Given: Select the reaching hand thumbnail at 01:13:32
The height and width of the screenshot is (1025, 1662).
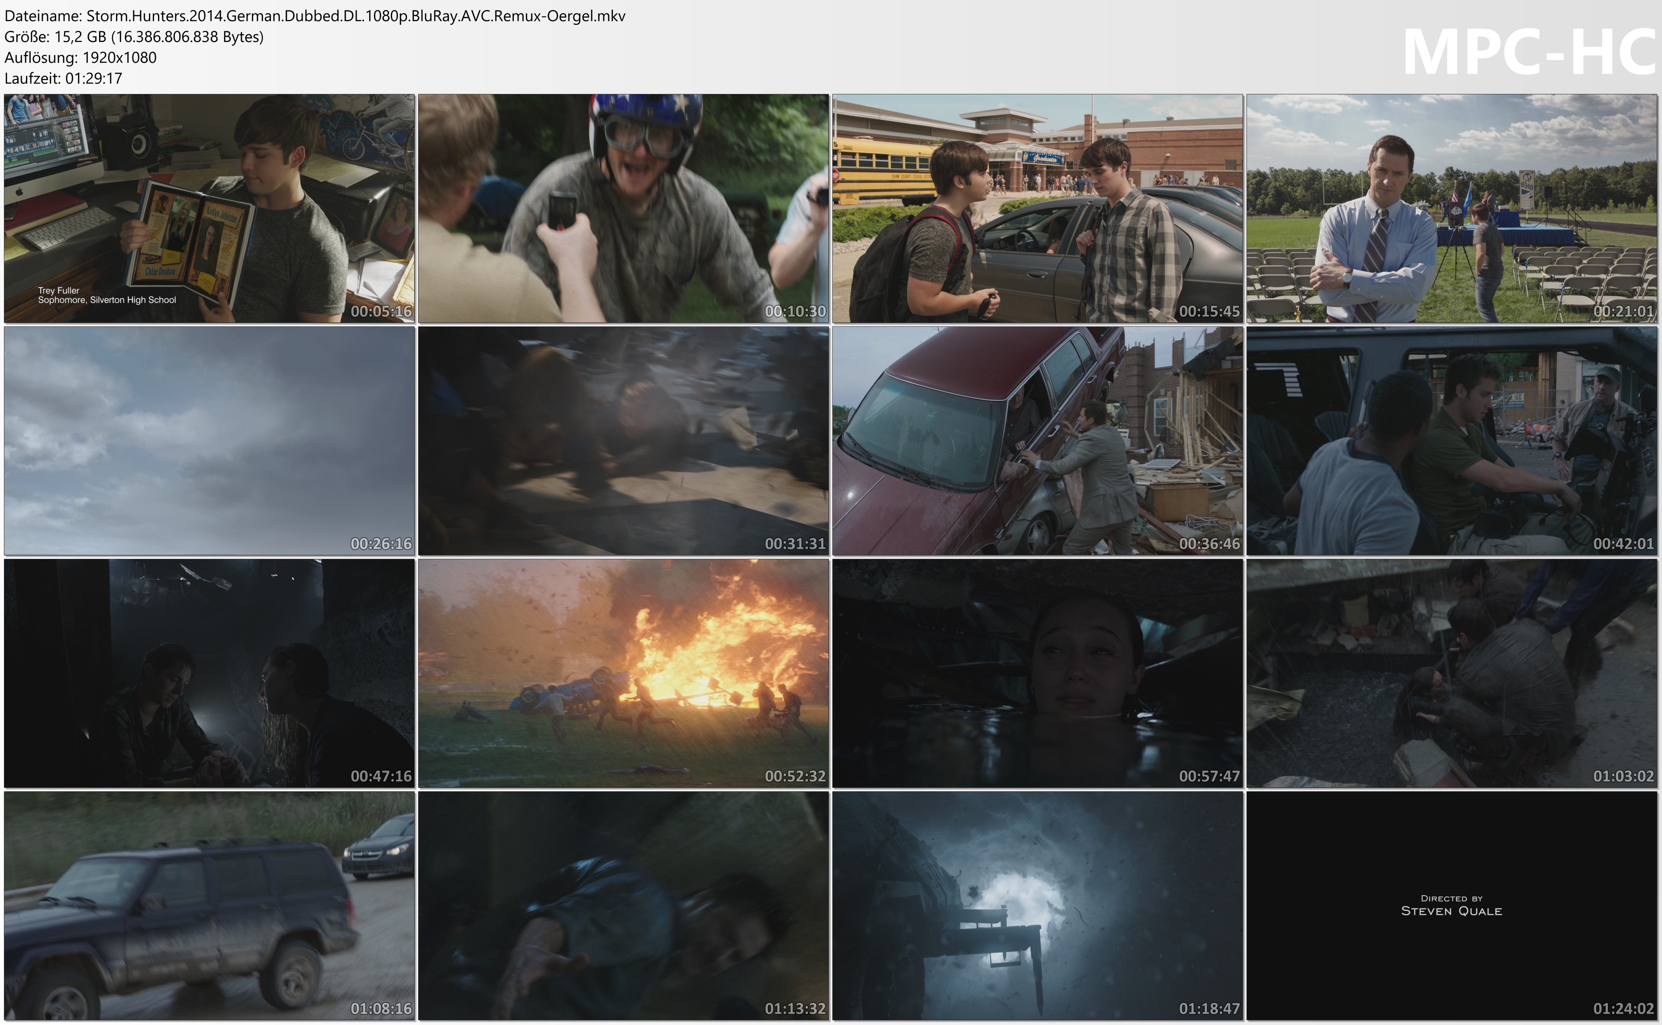Looking at the screenshot, I should point(623,906).
